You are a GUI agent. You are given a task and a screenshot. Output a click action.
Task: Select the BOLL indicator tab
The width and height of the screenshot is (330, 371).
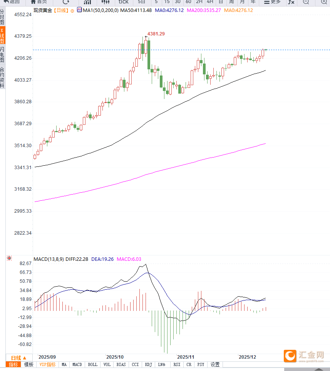(92, 364)
